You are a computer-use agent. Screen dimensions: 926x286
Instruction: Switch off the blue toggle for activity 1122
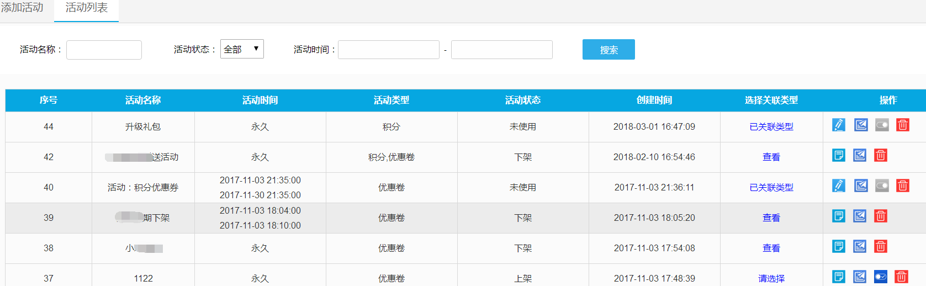pyautogui.click(x=881, y=277)
